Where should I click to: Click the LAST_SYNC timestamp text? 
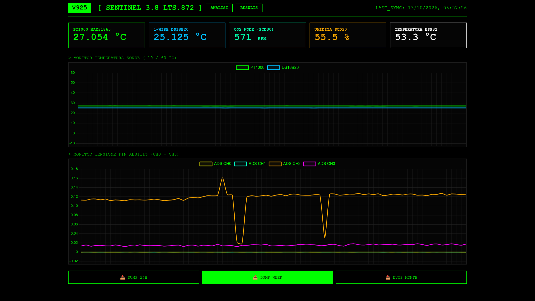(421, 8)
